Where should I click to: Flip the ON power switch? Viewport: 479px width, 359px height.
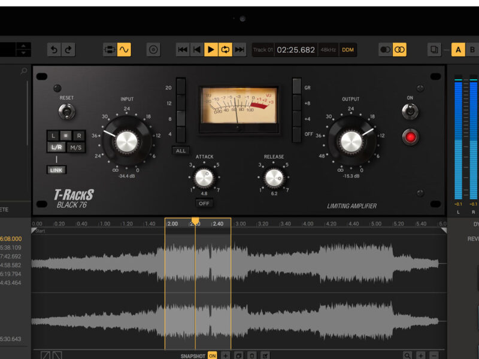[x=410, y=111]
